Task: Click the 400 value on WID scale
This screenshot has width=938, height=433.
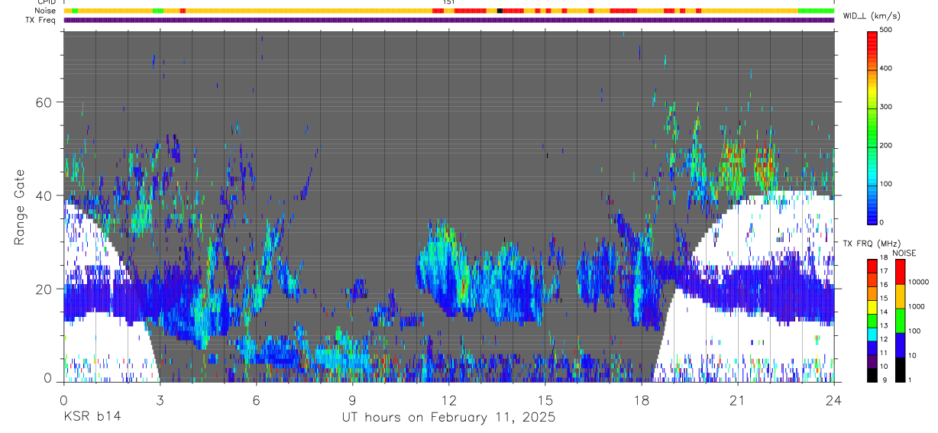Action: coord(886,69)
